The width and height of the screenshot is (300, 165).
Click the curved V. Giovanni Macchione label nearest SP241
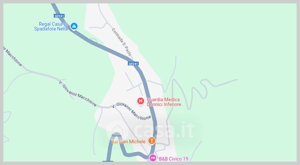[131, 111]
